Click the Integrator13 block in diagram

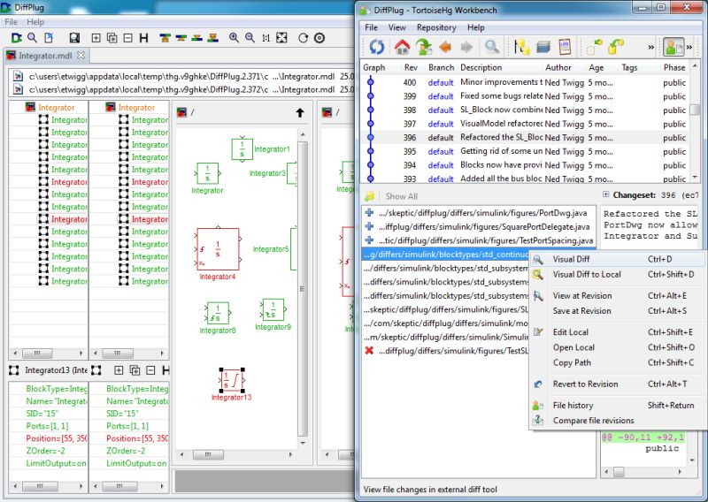pos(231,380)
